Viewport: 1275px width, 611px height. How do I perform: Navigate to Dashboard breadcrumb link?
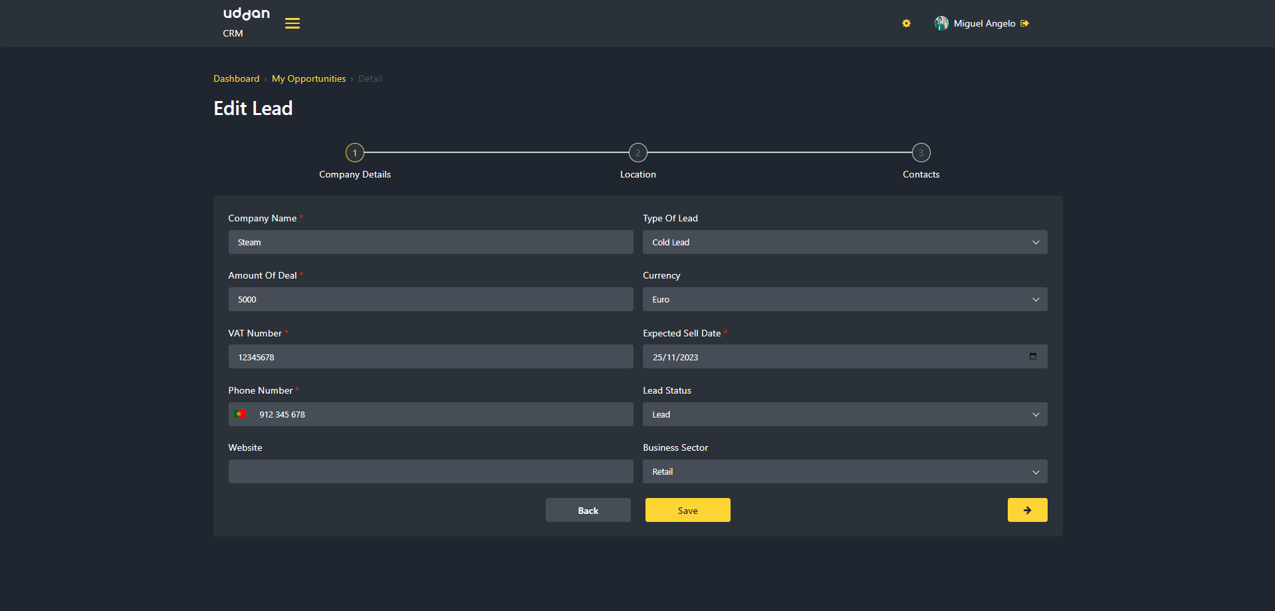pos(236,78)
